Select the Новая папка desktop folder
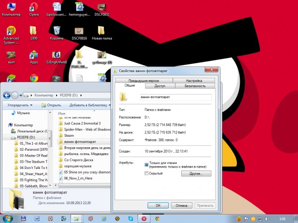Screen dimensions: 298x223 coord(102,33)
